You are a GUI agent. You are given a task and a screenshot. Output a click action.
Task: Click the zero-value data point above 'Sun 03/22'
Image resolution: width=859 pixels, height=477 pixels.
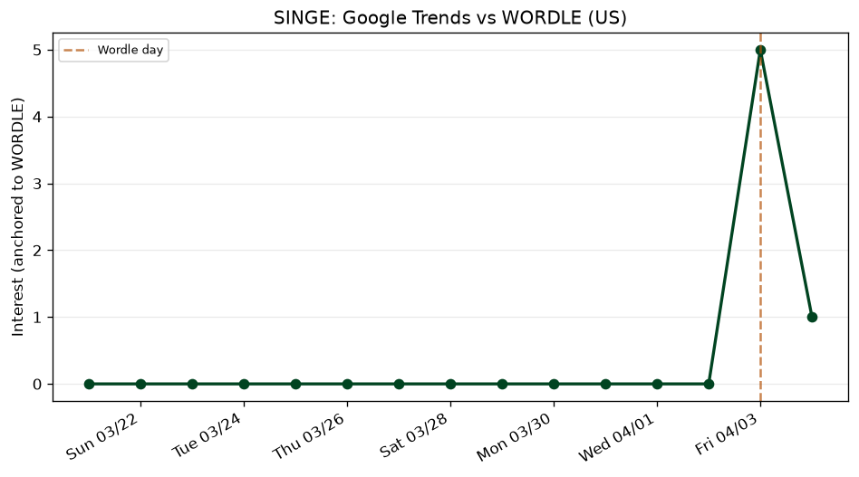pos(140,384)
